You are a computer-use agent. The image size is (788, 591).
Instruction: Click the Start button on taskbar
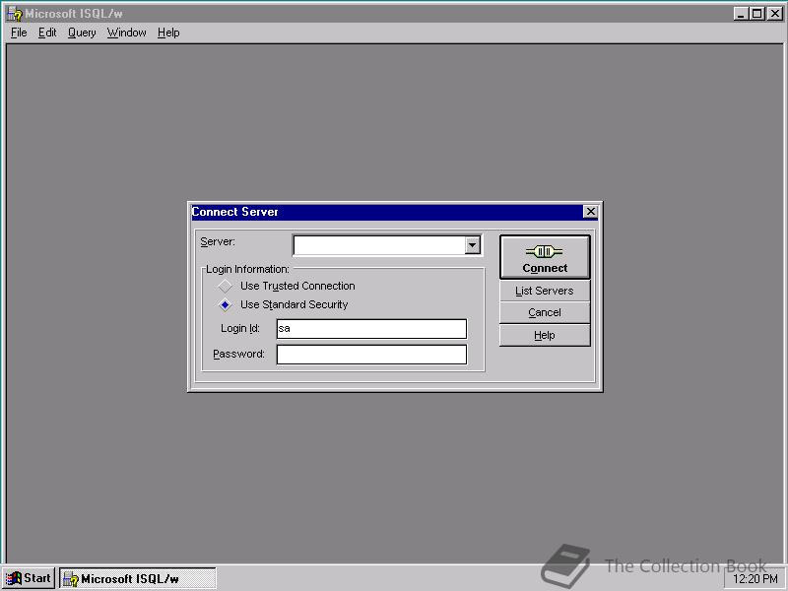[29, 578]
